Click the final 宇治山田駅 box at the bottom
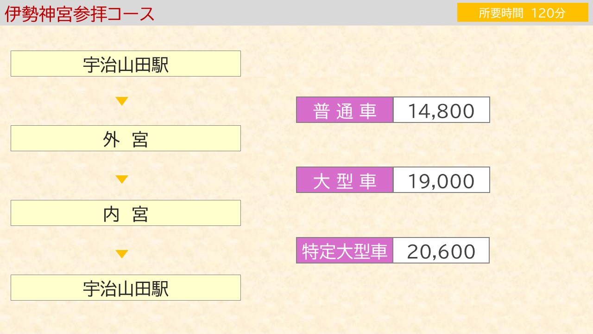This screenshot has width=593, height=334. click(126, 288)
